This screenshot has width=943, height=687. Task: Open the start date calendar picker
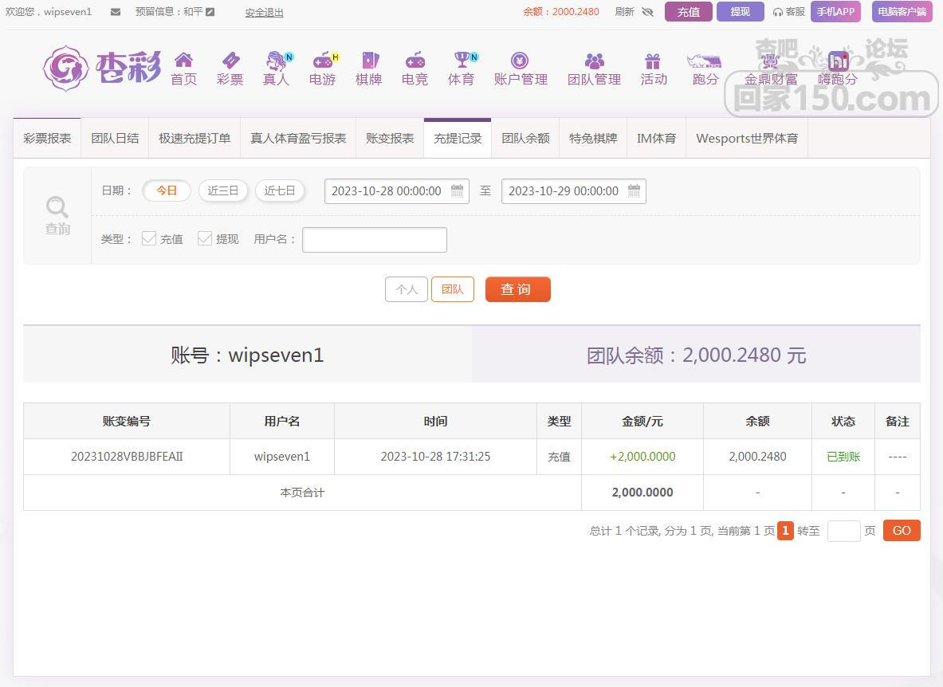[x=457, y=190]
